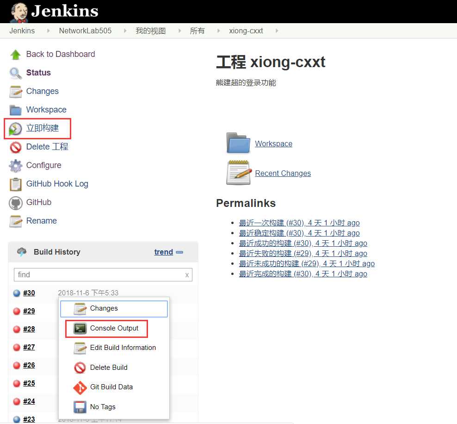Click the Build History weather cloud icon
This screenshot has height=424, width=457.
tap(22, 252)
